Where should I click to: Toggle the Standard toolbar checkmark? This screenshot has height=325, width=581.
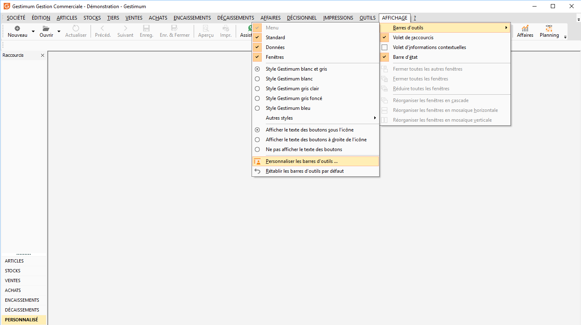(x=257, y=38)
